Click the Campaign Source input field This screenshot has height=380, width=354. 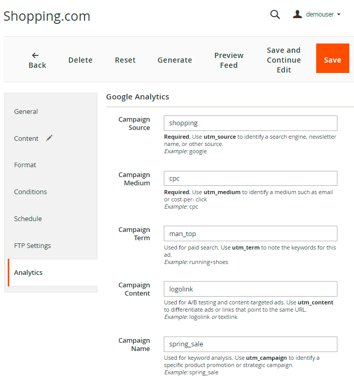[x=250, y=123]
